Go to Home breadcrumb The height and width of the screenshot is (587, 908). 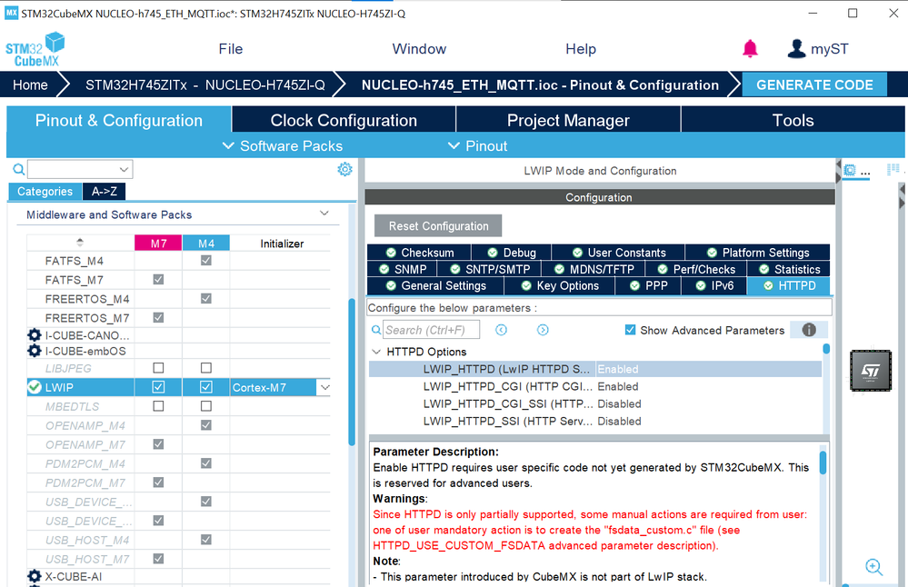point(30,85)
